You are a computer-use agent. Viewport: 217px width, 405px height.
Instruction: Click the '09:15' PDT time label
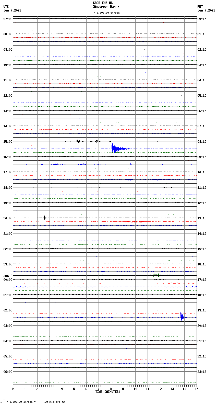(x=202, y=157)
